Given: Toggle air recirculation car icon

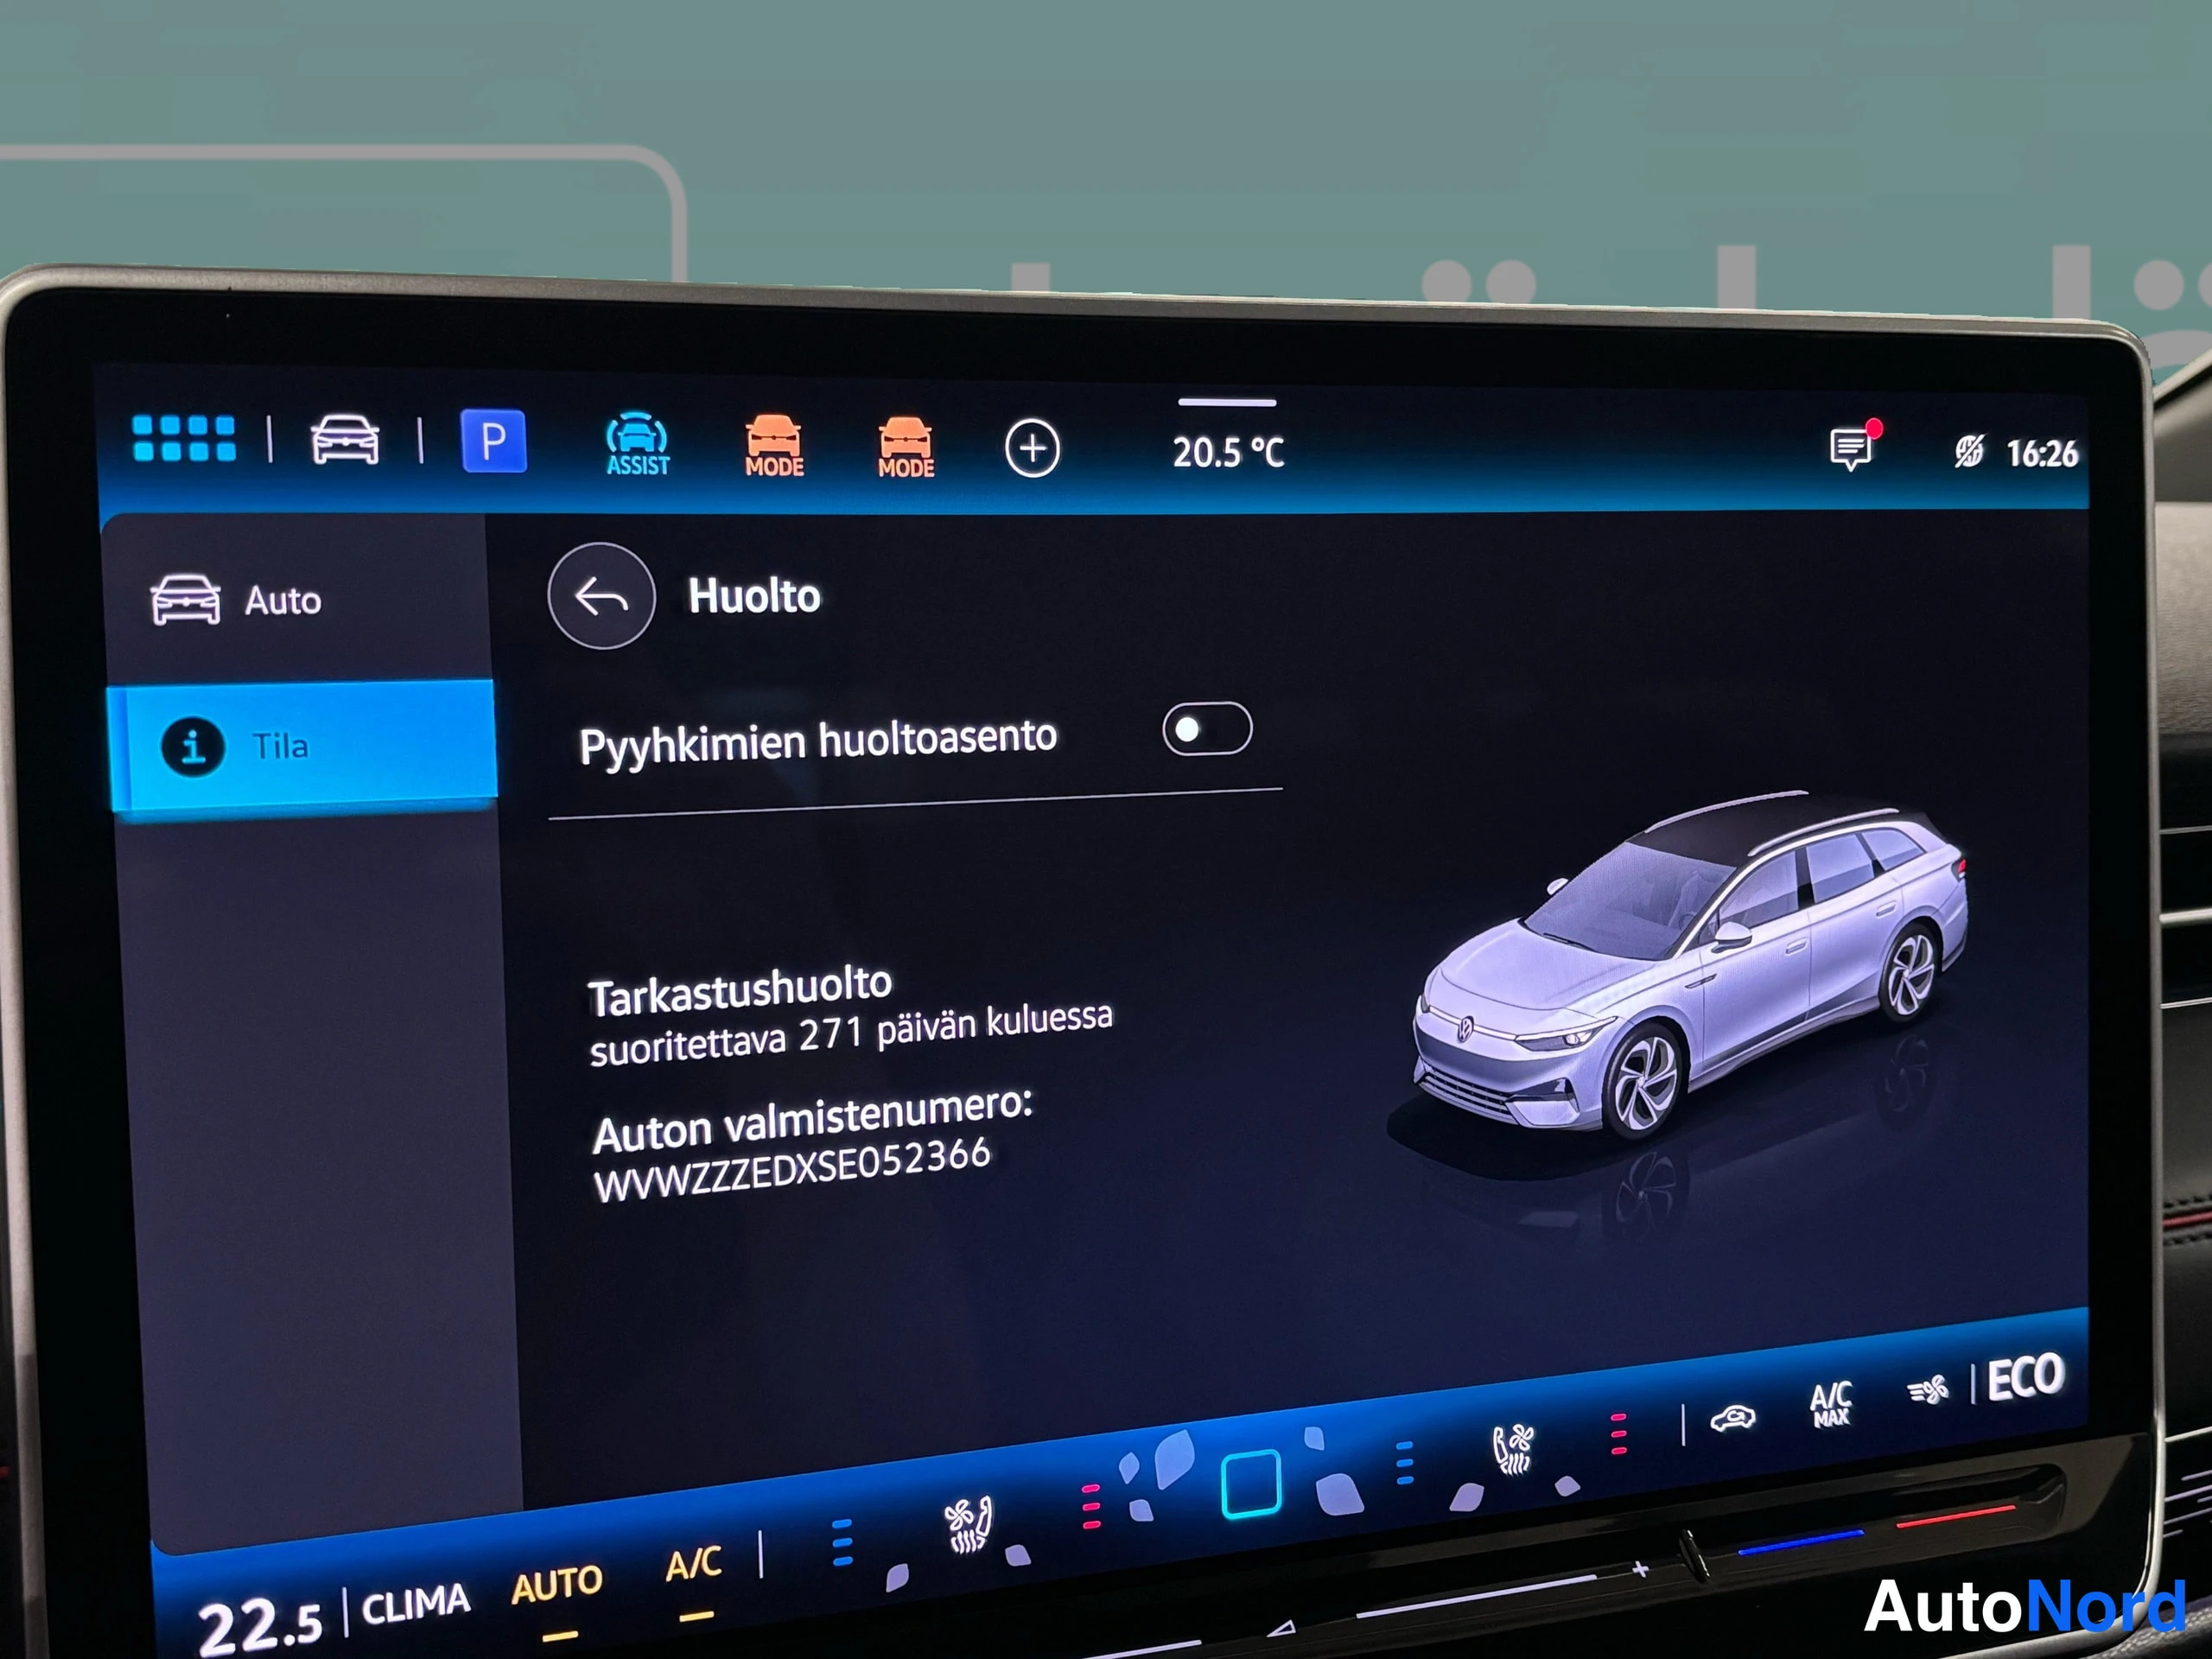Looking at the screenshot, I should tap(1733, 1418).
